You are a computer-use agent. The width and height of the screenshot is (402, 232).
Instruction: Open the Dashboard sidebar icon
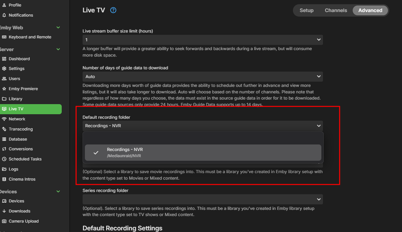(4, 59)
